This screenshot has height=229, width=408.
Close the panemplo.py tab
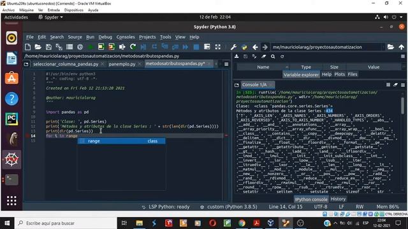(140, 64)
